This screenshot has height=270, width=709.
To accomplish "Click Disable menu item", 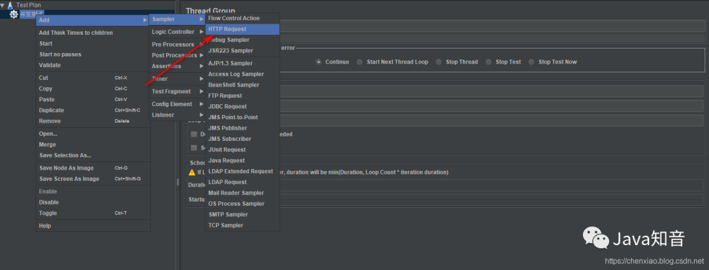I will [93, 202].
